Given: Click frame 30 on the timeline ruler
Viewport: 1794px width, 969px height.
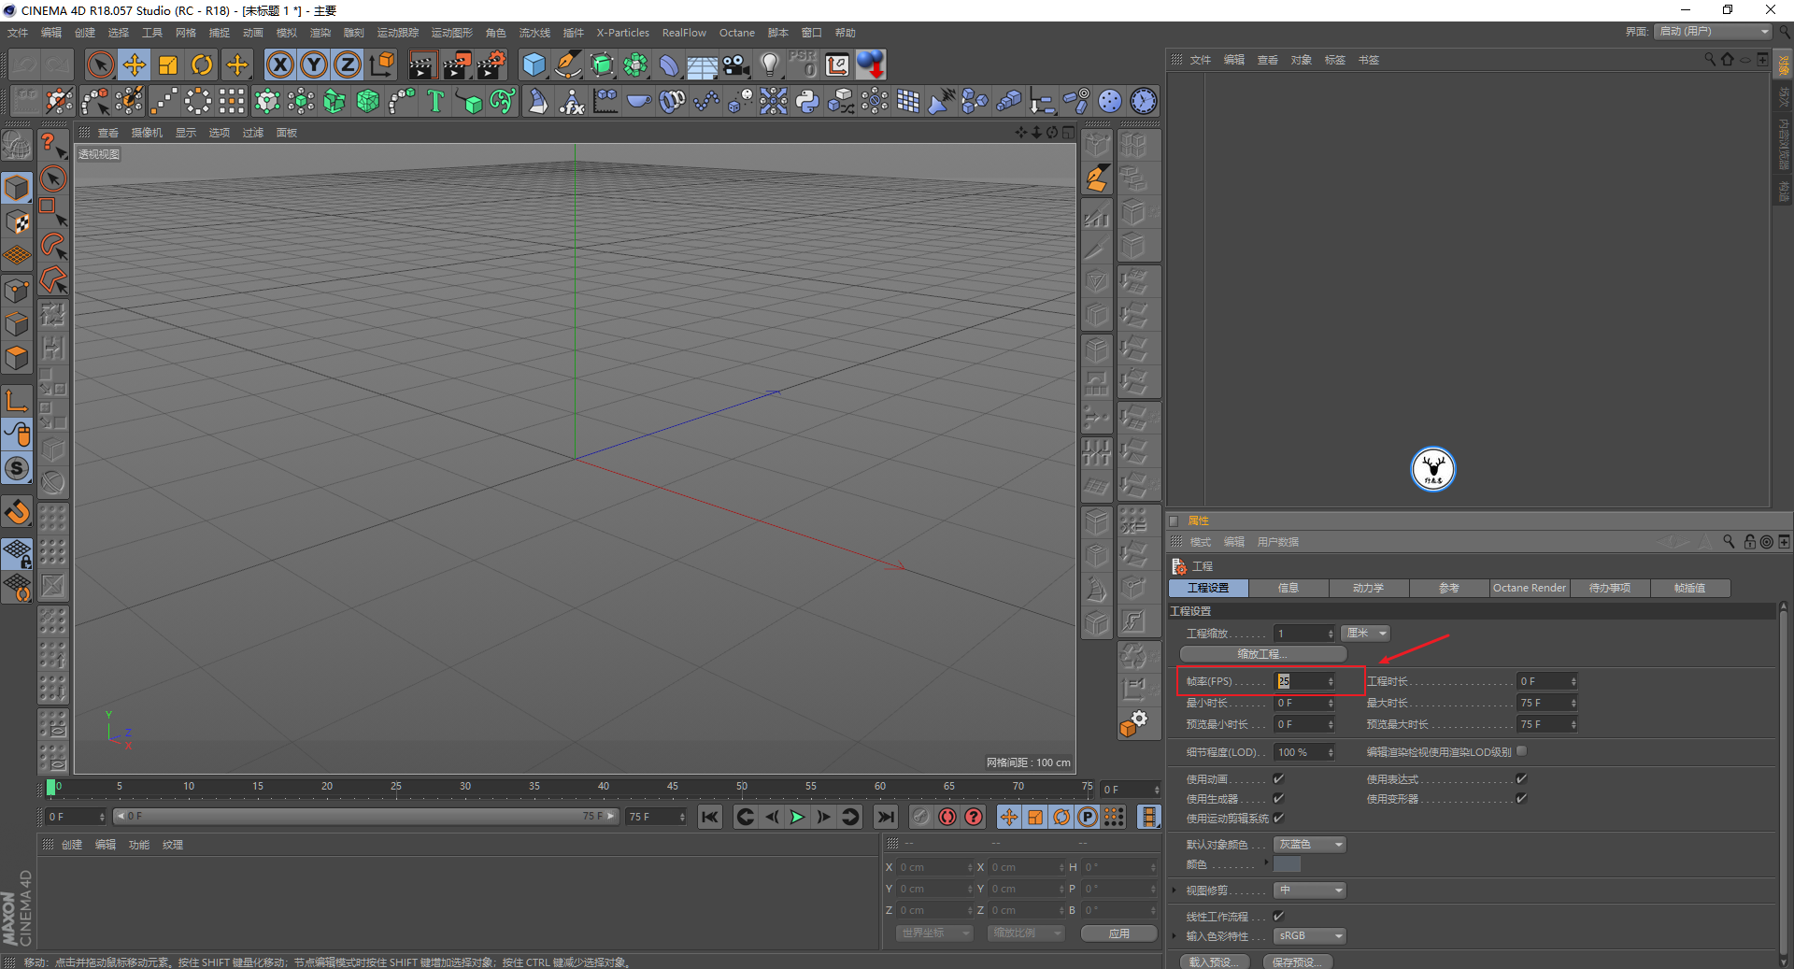Looking at the screenshot, I should [464, 787].
